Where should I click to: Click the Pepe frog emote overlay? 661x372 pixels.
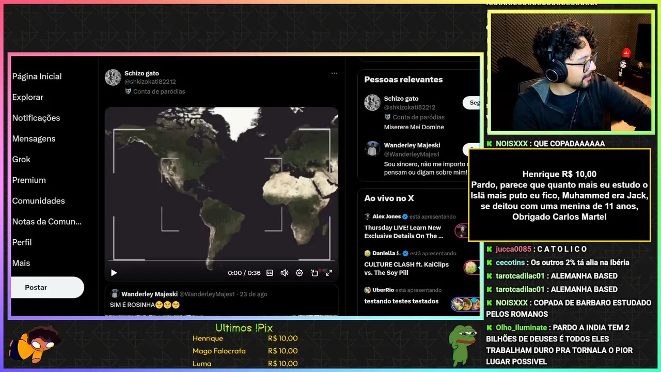coord(462,345)
